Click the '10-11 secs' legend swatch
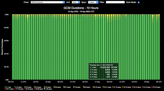The height and width of the screenshot is (91, 164). click(103, 87)
